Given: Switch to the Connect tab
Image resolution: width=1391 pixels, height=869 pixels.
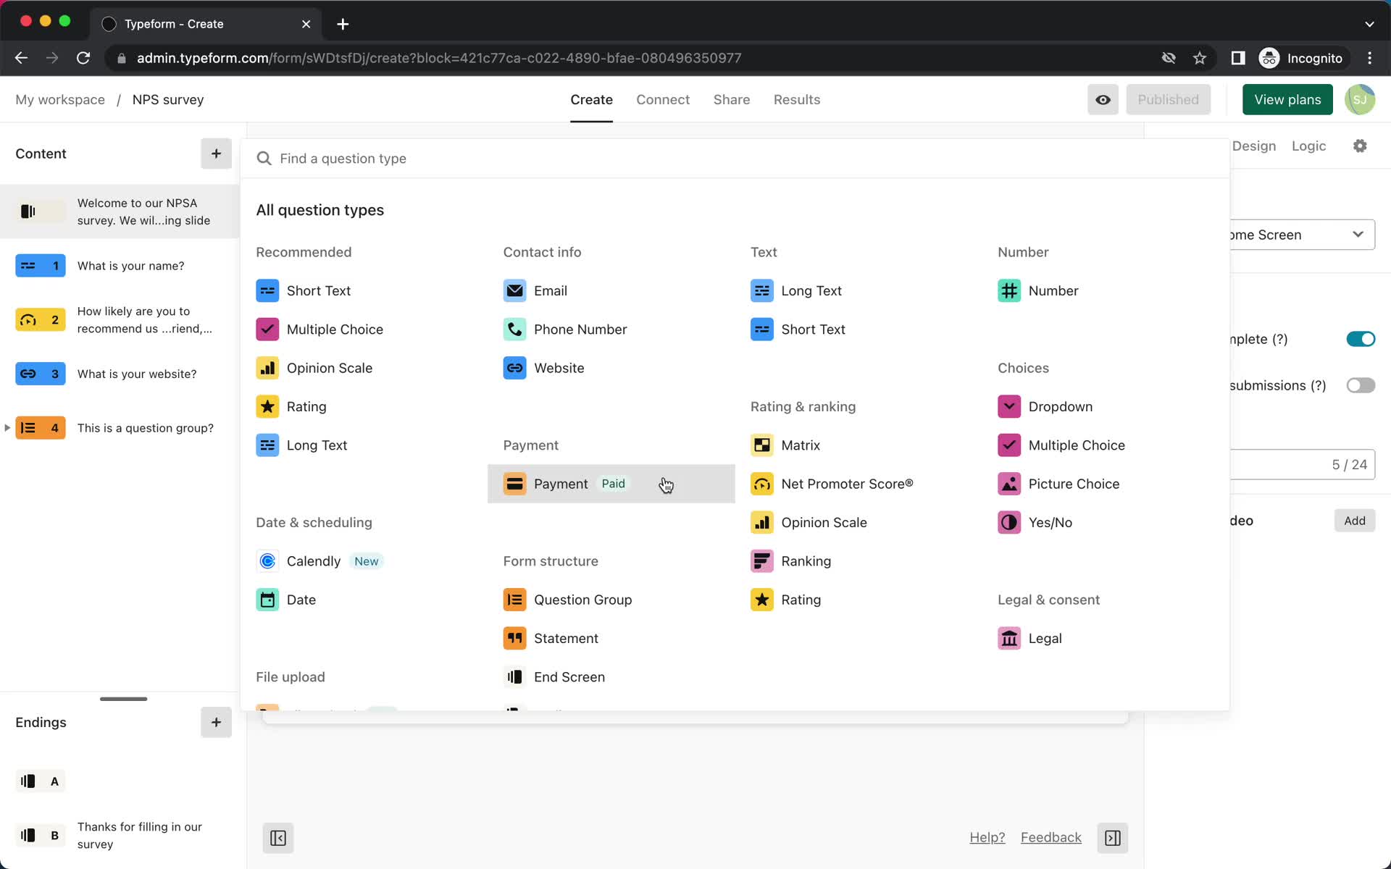Looking at the screenshot, I should pos(663,100).
